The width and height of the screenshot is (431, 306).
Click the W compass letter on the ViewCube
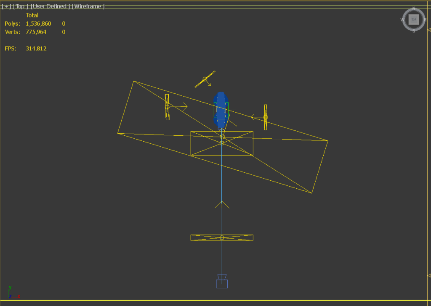402,20
